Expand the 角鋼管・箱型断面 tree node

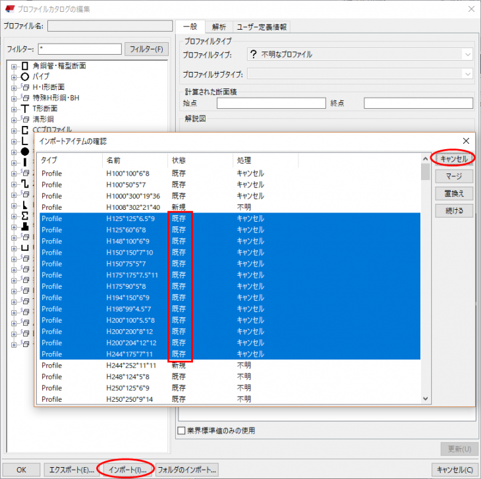(14, 67)
